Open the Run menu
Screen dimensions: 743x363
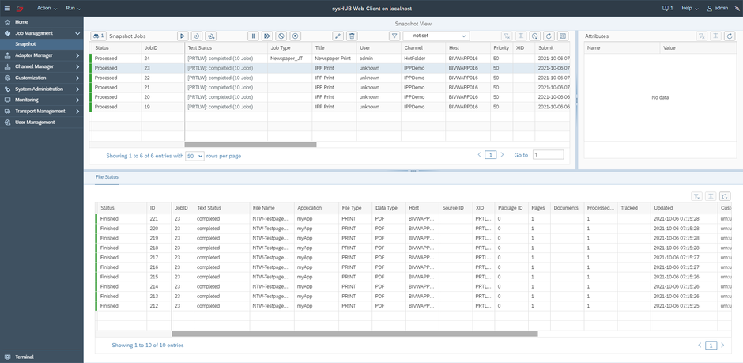[74, 8]
